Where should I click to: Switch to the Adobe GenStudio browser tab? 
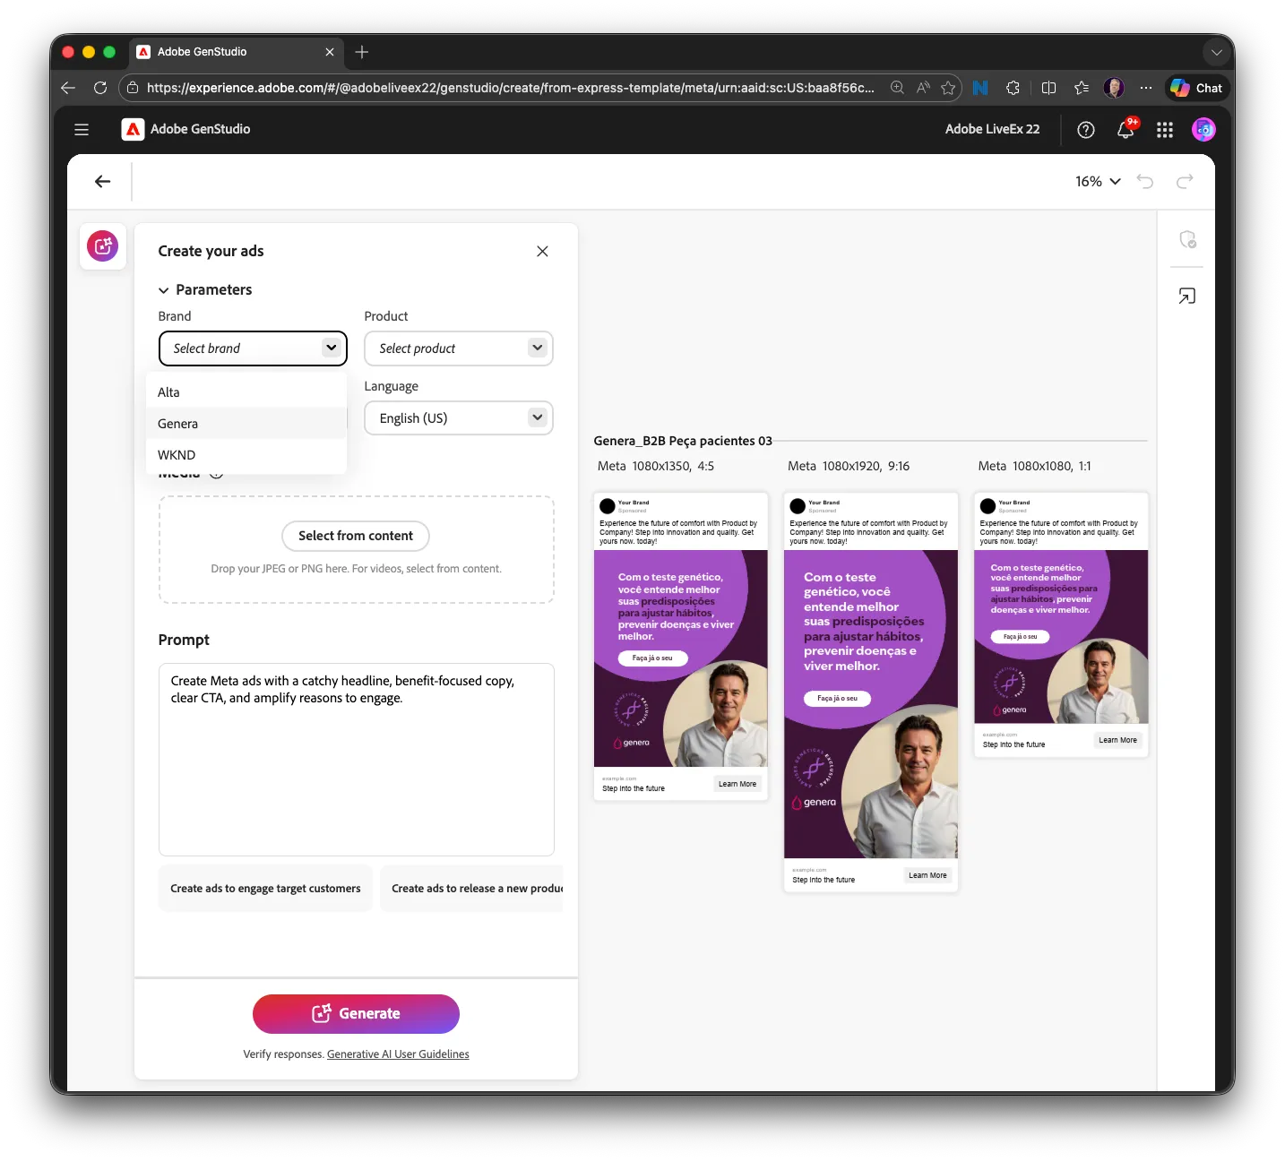236,52
